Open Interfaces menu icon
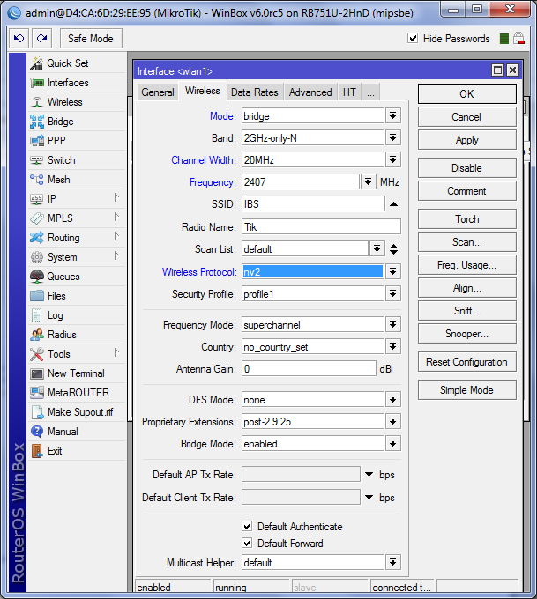 37,83
